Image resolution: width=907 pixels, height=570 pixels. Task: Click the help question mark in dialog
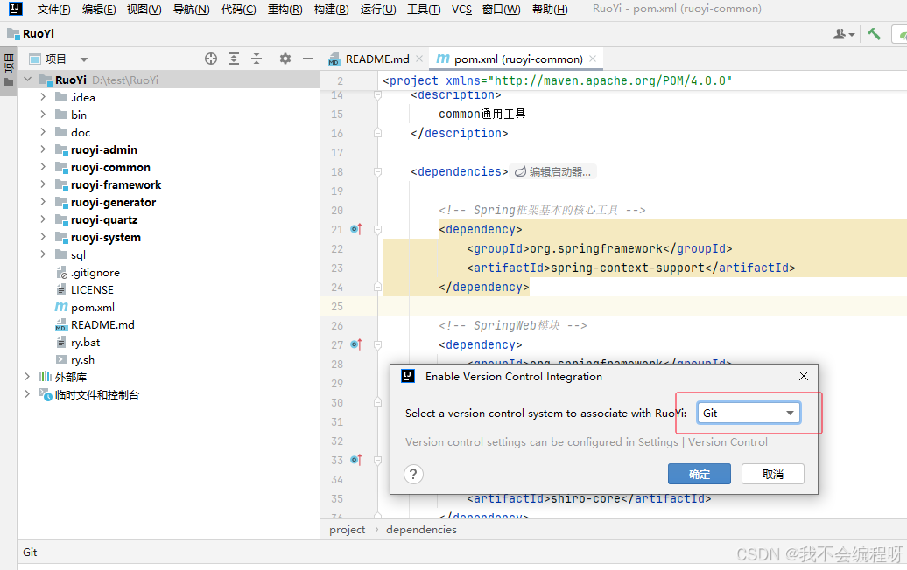pos(413,475)
